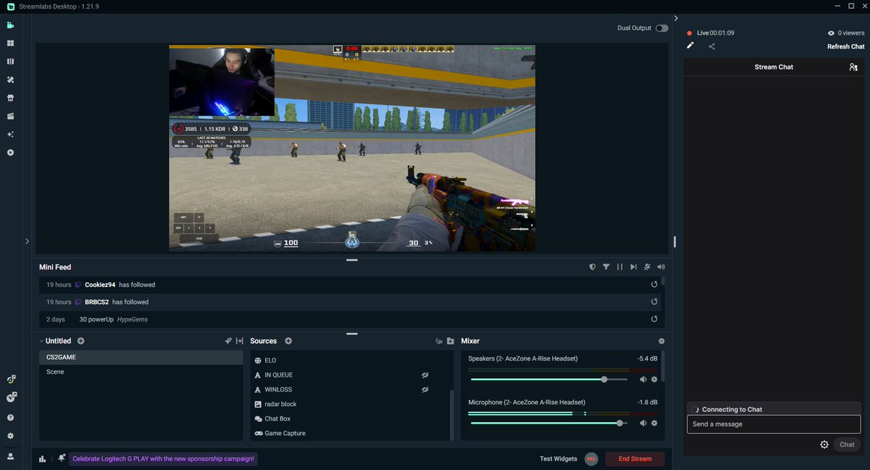
Task: Open the Recordings play icon in the sidebar
Action: pyautogui.click(x=10, y=153)
